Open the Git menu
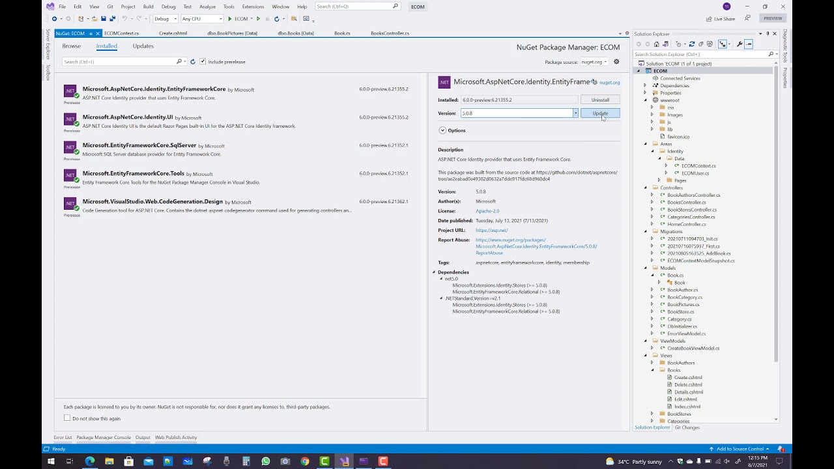The height and width of the screenshot is (469, 834). (110, 7)
